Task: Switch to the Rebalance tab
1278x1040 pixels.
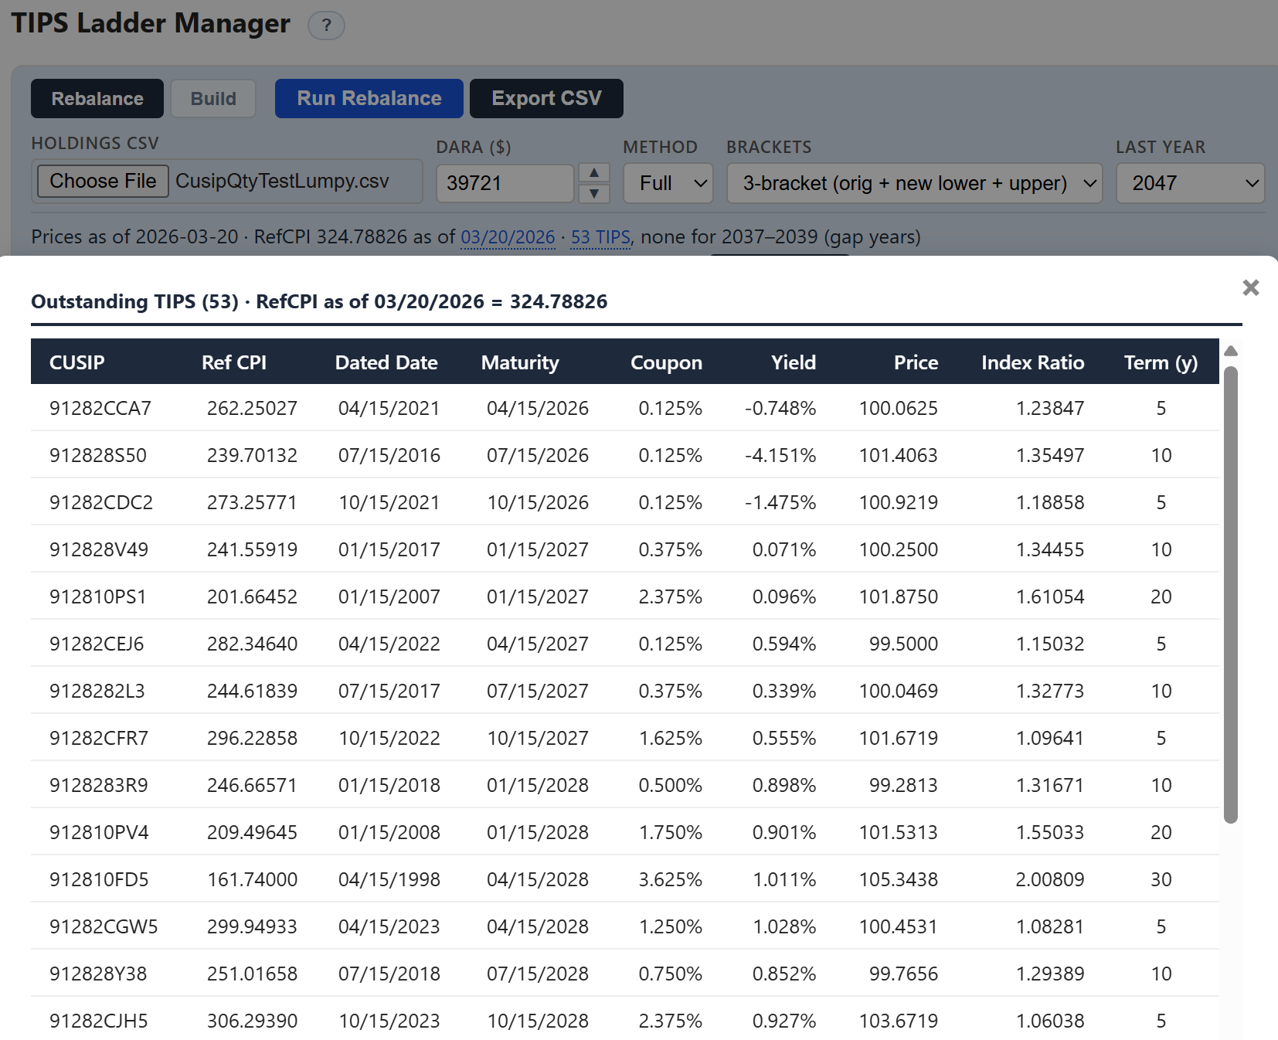Action: [x=97, y=99]
